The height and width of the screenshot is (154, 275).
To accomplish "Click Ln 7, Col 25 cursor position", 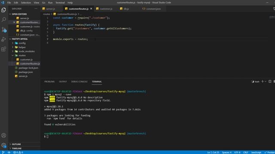I will pyautogui.click(x=213, y=152).
